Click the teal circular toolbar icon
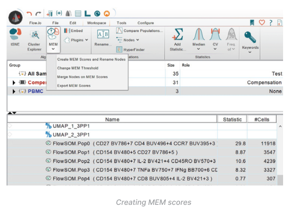291x208 pixels. click(x=97, y=14)
